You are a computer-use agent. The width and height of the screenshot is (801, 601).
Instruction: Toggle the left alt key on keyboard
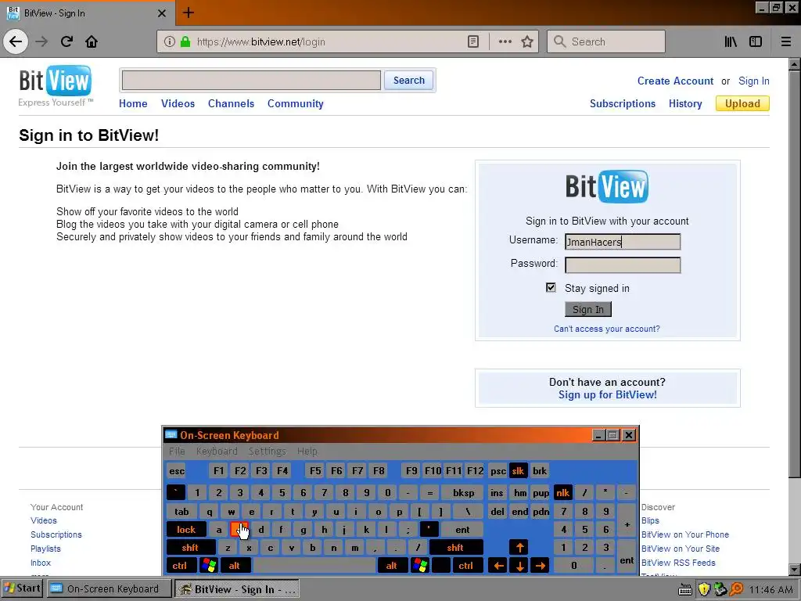[235, 565]
